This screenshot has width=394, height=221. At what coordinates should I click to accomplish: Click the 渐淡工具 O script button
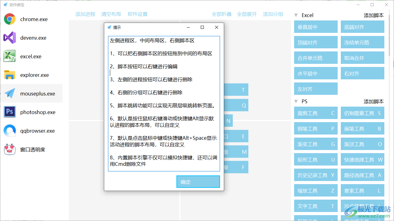[x=363, y=144]
